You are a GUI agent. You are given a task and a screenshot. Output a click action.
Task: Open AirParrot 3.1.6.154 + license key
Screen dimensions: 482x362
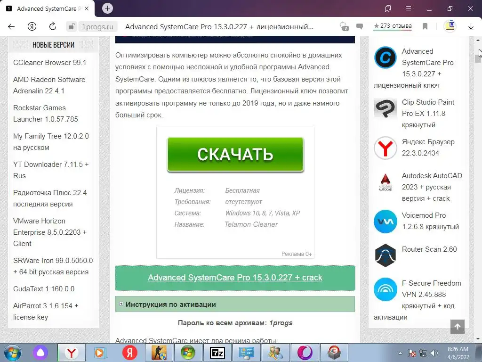[46, 311]
